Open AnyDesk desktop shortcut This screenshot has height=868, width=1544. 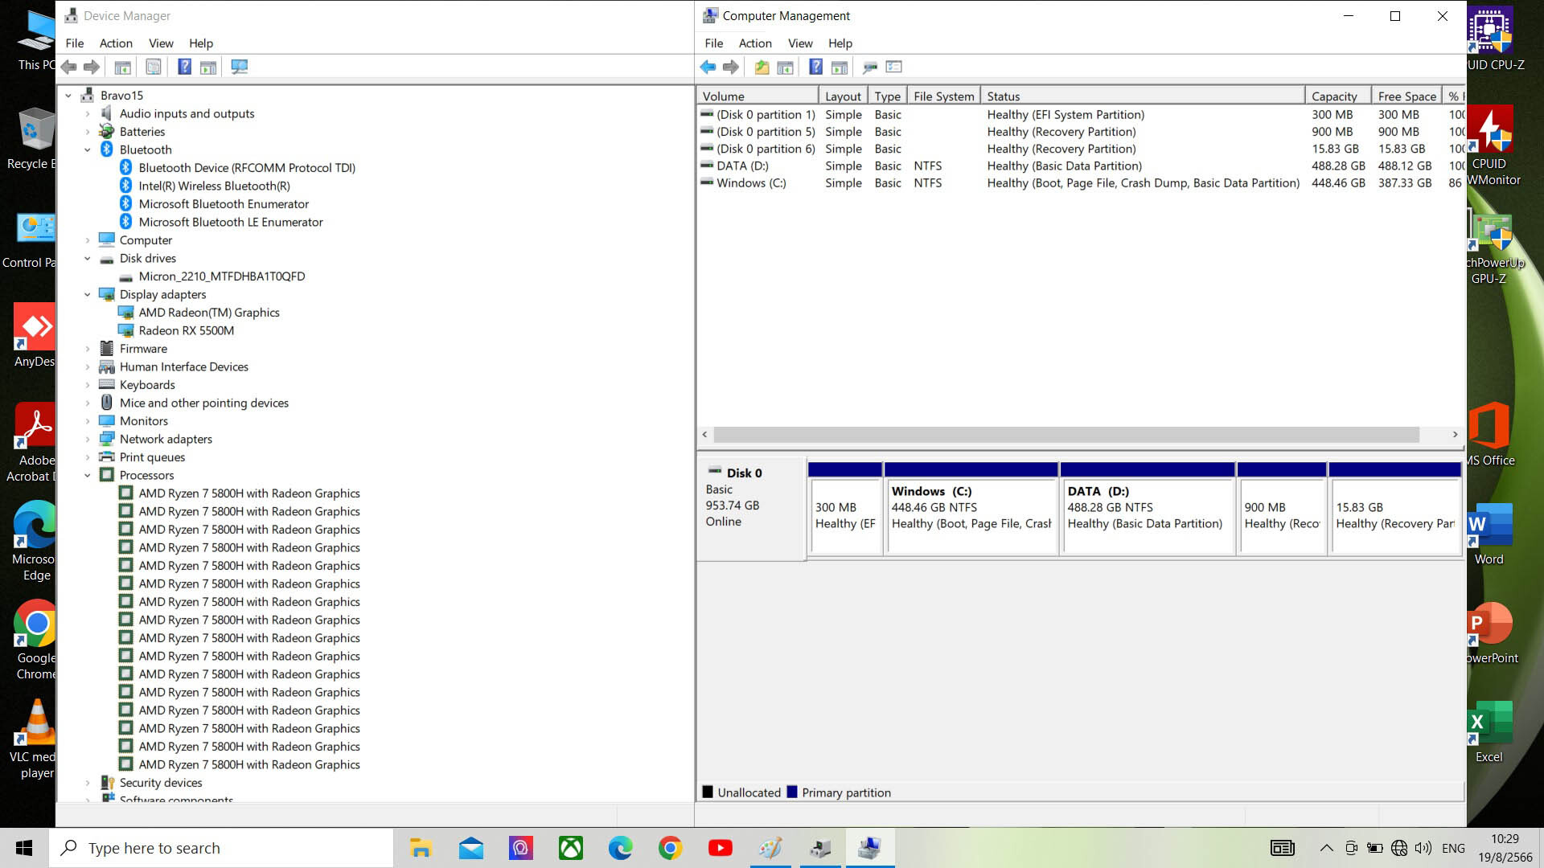(35, 336)
